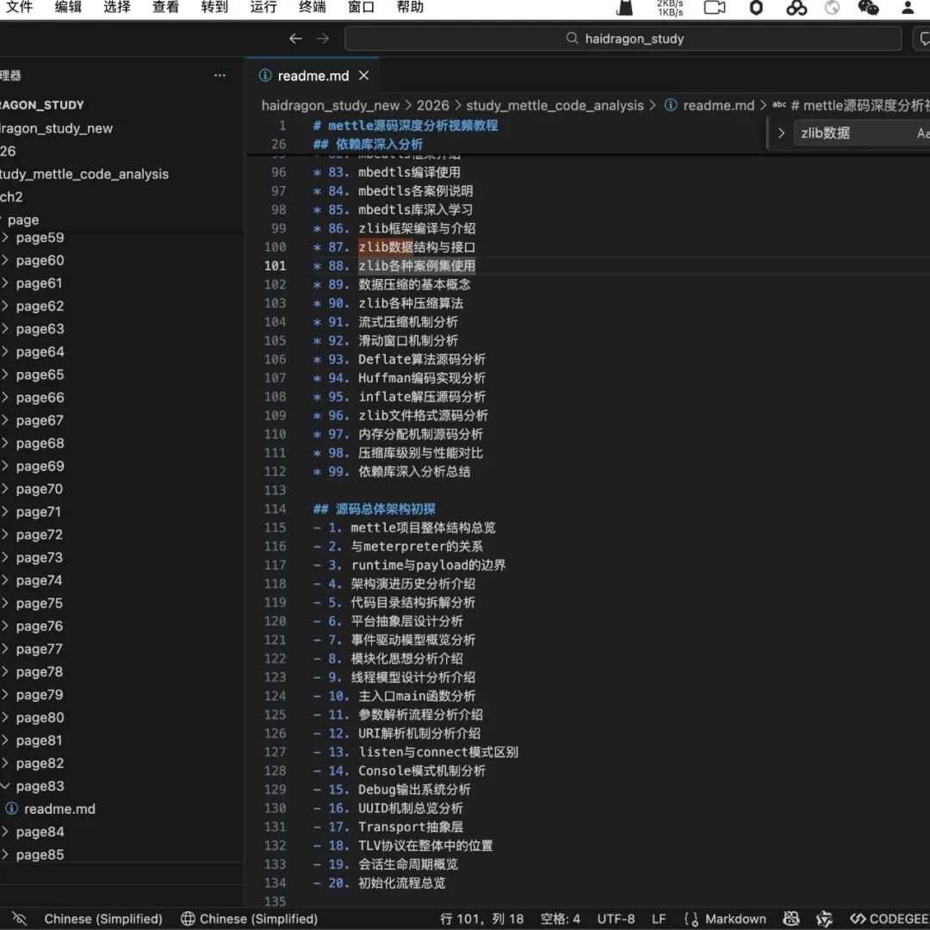Click line number 113 in the gutter

tap(276, 491)
